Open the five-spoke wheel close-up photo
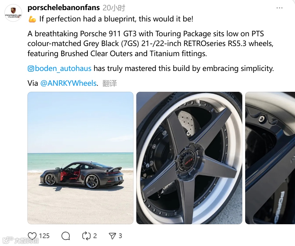The image size is (295, 246). click(189, 158)
